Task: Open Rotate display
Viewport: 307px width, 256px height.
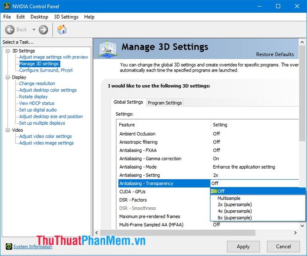Action: 33,97
